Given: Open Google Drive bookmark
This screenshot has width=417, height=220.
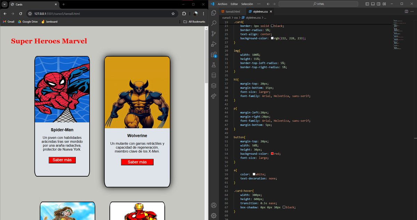Looking at the screenshot, I should (x=27, y=22).
